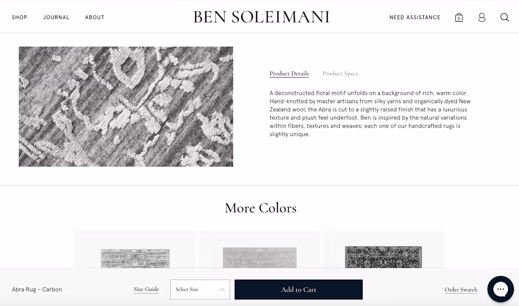Open the JOURNAL section

coord(56,17)
